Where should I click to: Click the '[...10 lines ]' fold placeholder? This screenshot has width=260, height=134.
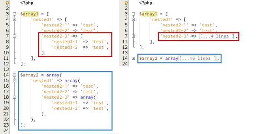198,58
